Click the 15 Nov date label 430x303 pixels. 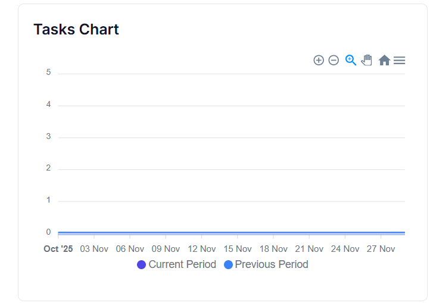pyautogui.click(x=237, y=249)
